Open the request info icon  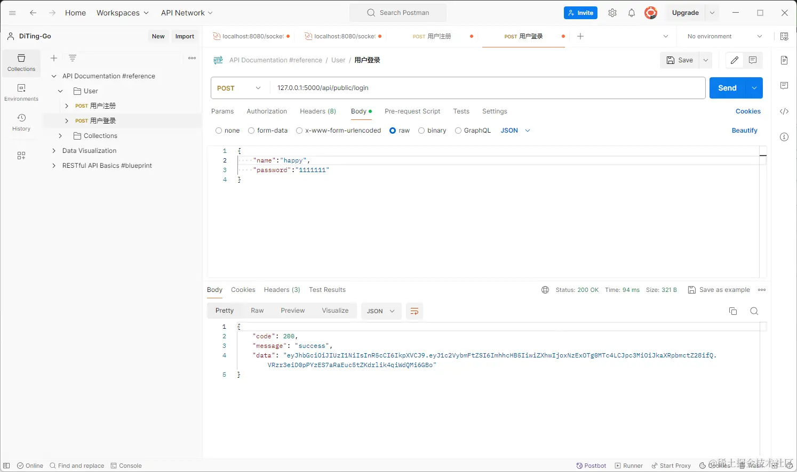click(x=784, y=137)
